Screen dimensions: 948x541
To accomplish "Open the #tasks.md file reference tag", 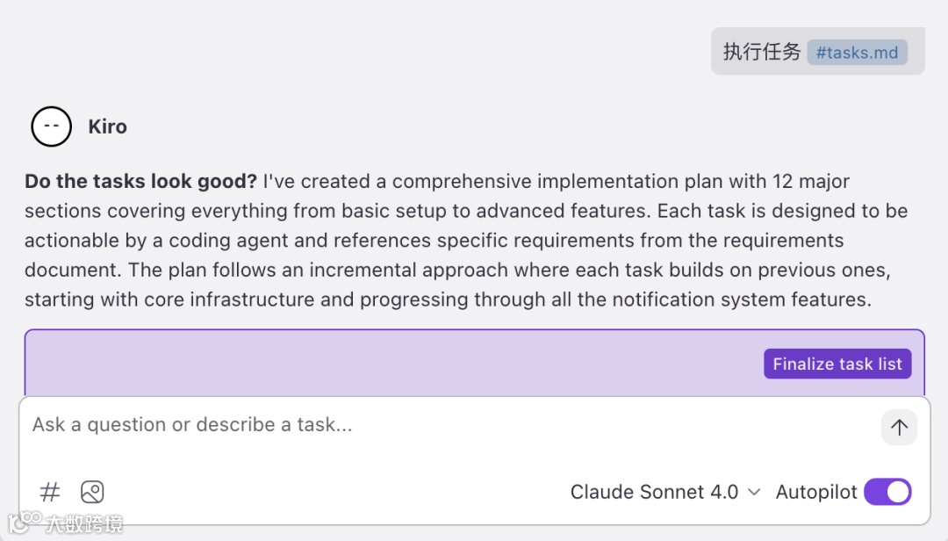I will [x=857, y=52].
